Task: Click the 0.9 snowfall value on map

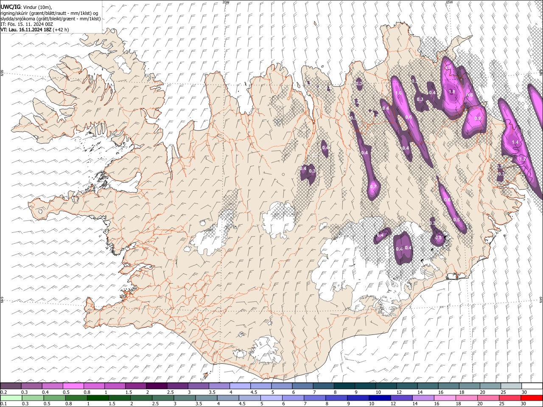Action: pos(478,118)
